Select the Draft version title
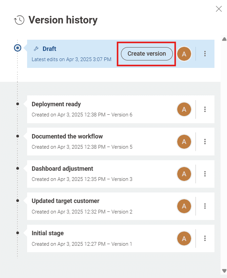Viewport: 227px width, 278px height. 49,49
